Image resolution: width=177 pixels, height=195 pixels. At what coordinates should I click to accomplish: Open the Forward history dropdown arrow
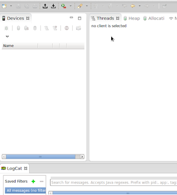(154, 6)
